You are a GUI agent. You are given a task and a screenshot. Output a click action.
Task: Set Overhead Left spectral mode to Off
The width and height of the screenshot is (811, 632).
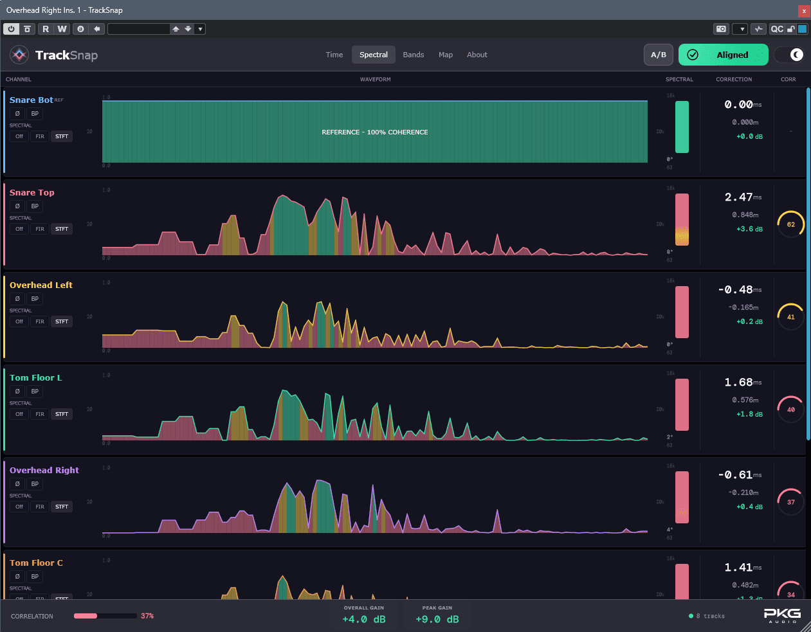(19, 321)
